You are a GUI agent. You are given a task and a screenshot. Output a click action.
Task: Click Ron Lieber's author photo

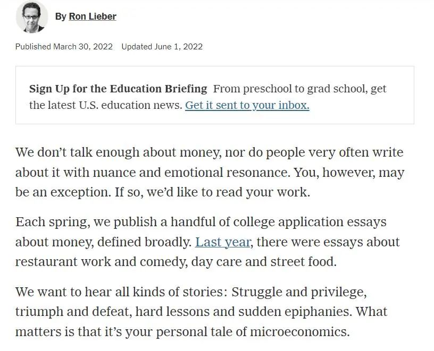click(x=31, y=16)
